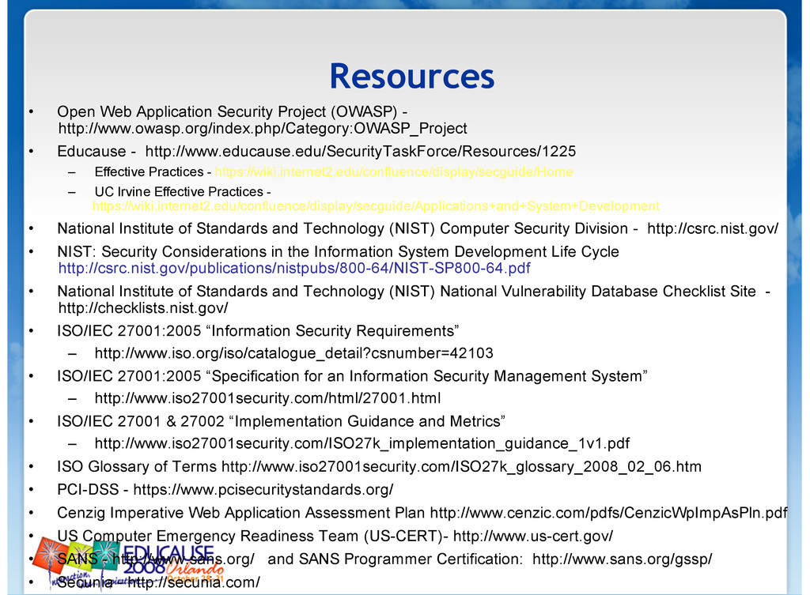Click the Resources slide title
The height and width of the screenshot is (595, 810).
pos(411,77)
